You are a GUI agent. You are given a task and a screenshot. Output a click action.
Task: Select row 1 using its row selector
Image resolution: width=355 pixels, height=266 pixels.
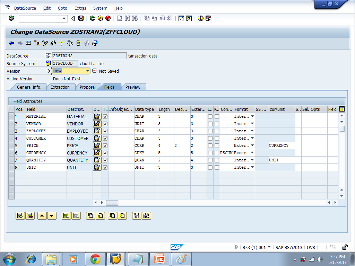pyautogui.click(x=11, y=116)
